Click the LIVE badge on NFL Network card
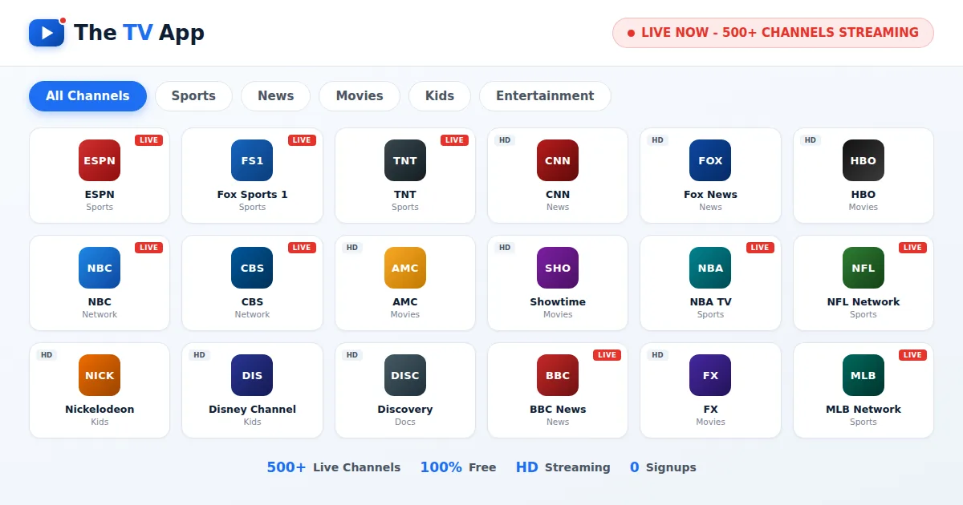Viewport: 963px width, 505px height. point(912,248)
